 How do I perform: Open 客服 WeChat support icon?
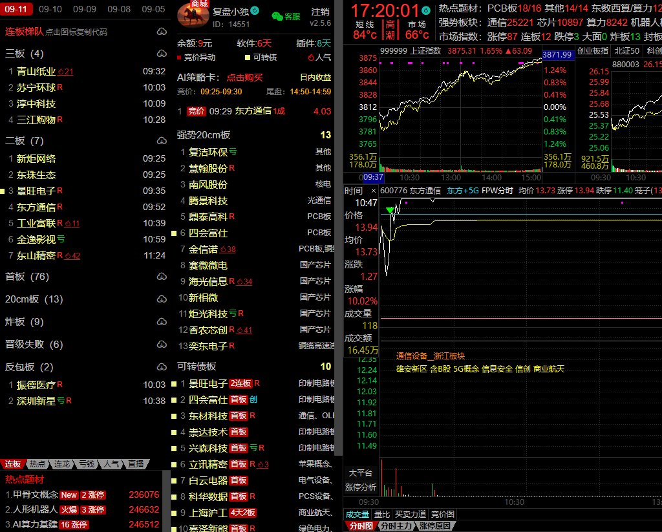tap(286, 16)
